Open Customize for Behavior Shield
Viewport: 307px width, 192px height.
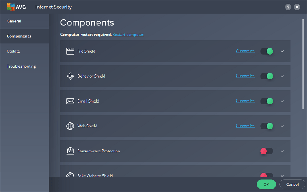coord(245,76)
